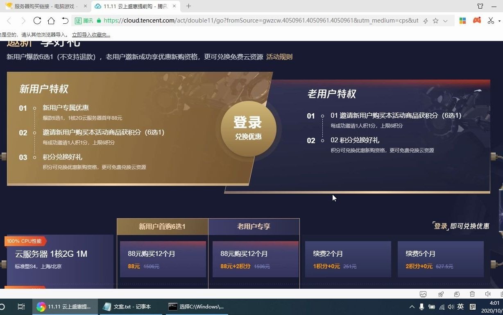Open the game controller extension with notification
Viewport: 503px width, 315px height.
[x=477, y=21]
